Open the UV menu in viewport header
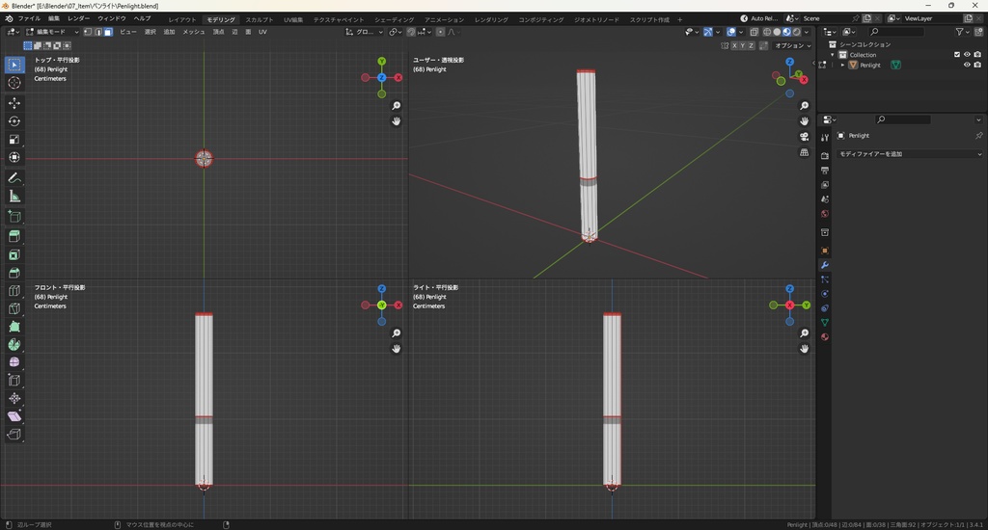Image resolution: width=988 pixels, height=530 pixels. pyautogui.click(x=262, y=32)
